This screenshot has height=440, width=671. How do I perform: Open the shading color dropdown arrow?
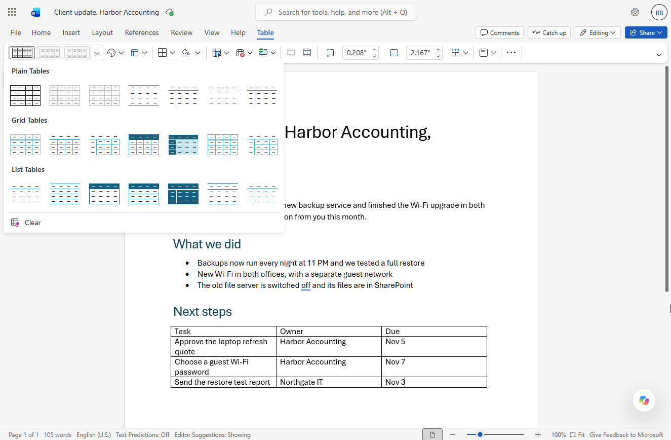coord(198,53)
